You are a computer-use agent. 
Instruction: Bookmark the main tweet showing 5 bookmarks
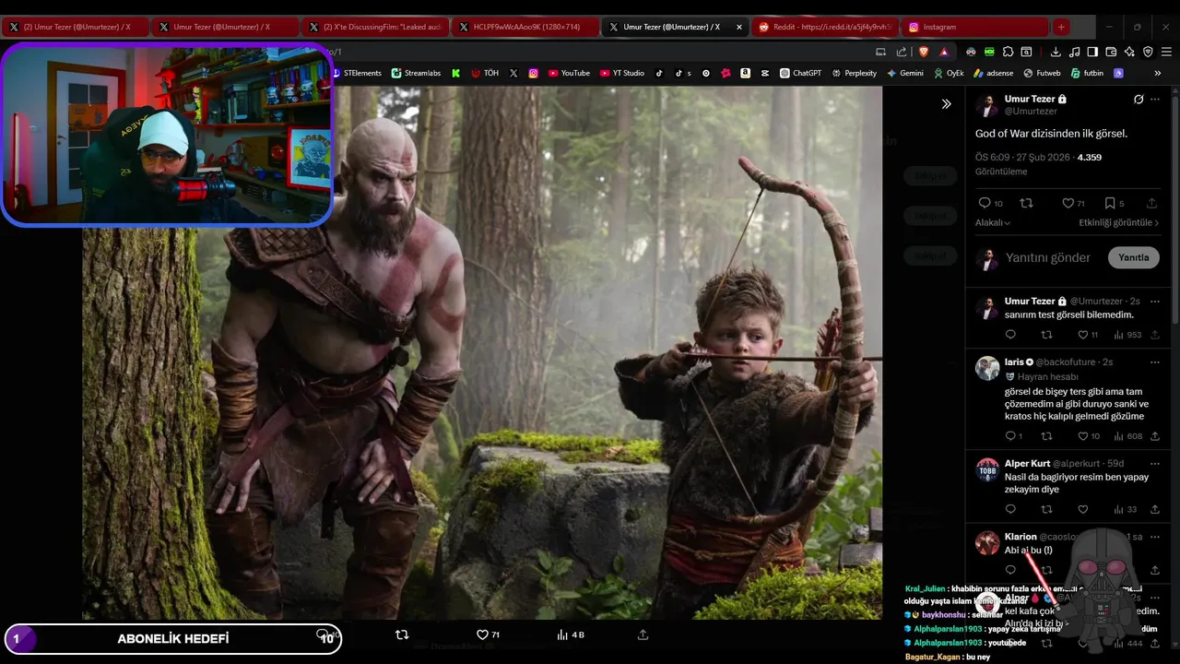pos(1114,203)
